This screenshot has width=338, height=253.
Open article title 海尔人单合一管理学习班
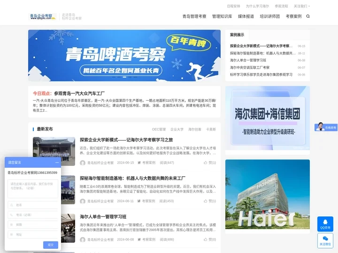(103, 216)
